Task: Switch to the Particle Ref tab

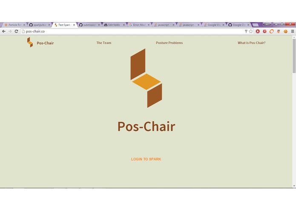Action: pyautogui.click(x=14, y=25)
